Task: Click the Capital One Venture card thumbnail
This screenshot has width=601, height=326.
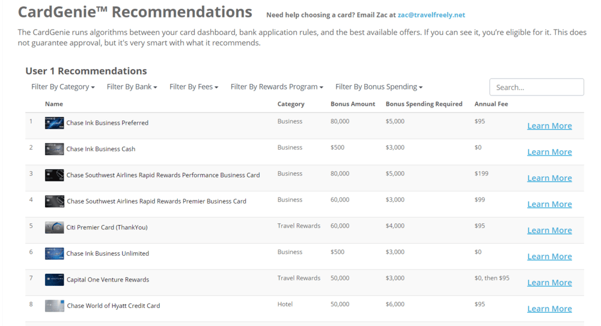Action: (54, 280)
